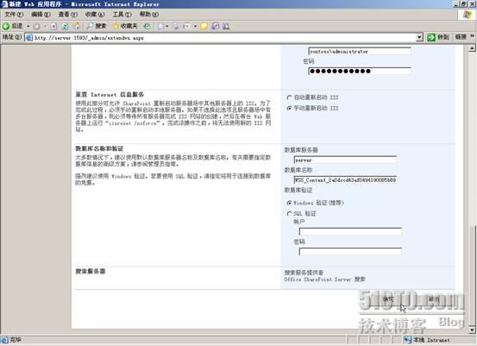Click the Mail icon in toolbar
Screen dimensions: 477x346
click(160, 27)
